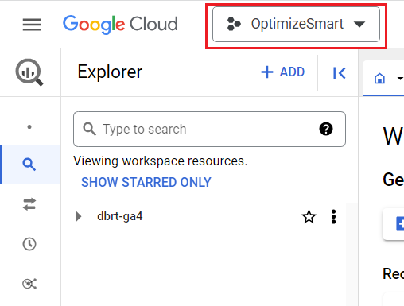Open the dropdown arrow beside home tab
The image size is (404, 306).
point(400,78)
